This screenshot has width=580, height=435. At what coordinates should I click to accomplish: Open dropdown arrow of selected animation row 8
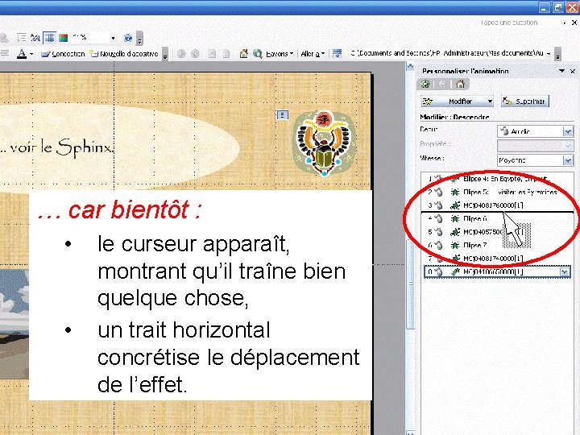coord(564,272)
